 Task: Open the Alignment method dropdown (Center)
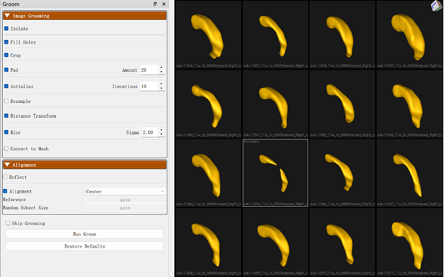(125, 192)
